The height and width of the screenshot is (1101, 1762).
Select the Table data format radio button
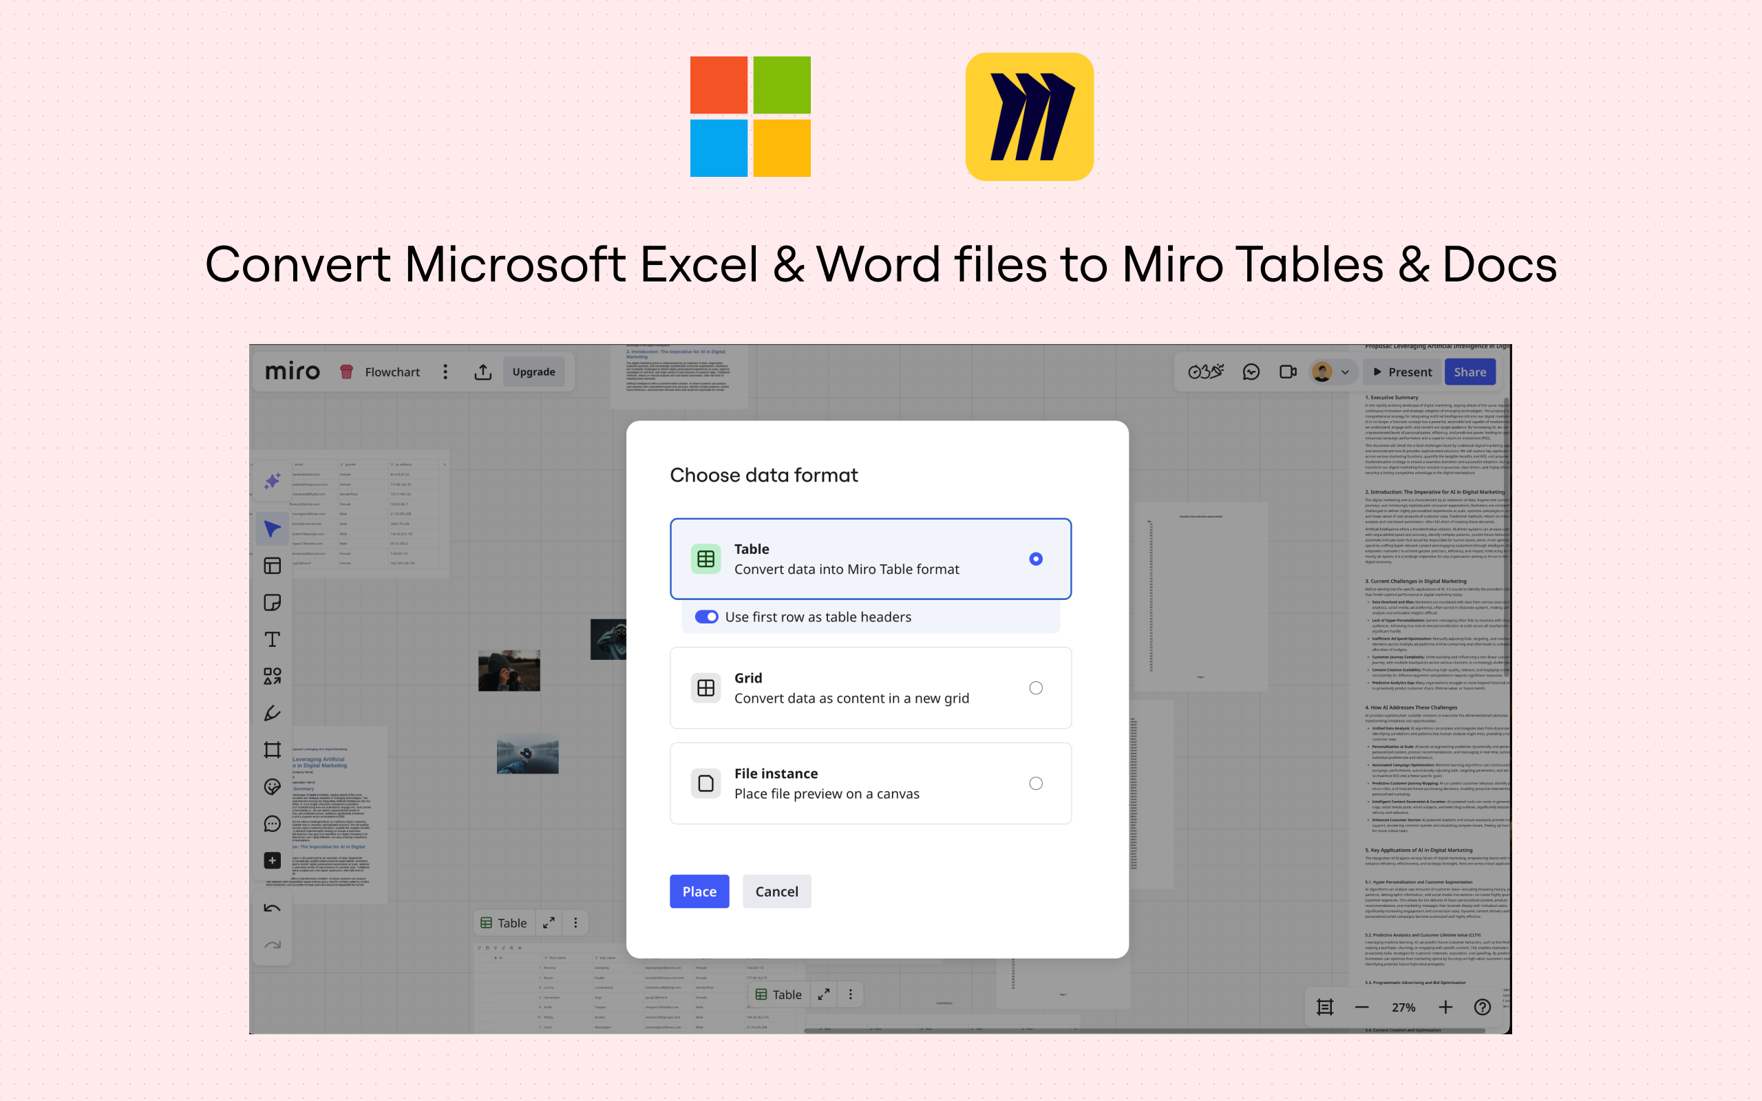[1035, 559]
